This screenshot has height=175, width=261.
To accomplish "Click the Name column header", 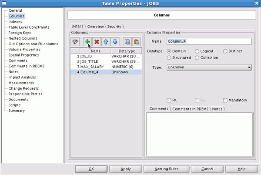I will [96, 51].
